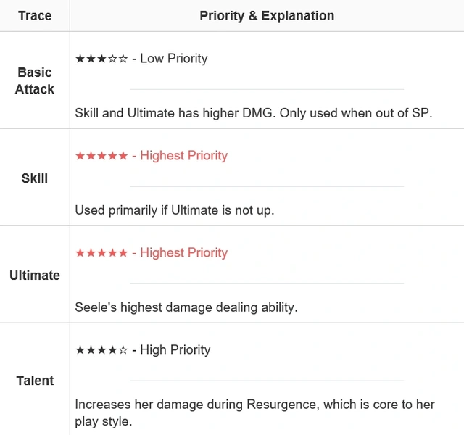The height and width of the screenshot is (435, 464).
Task: Select the Talent row label
Action: coord(35,381)
